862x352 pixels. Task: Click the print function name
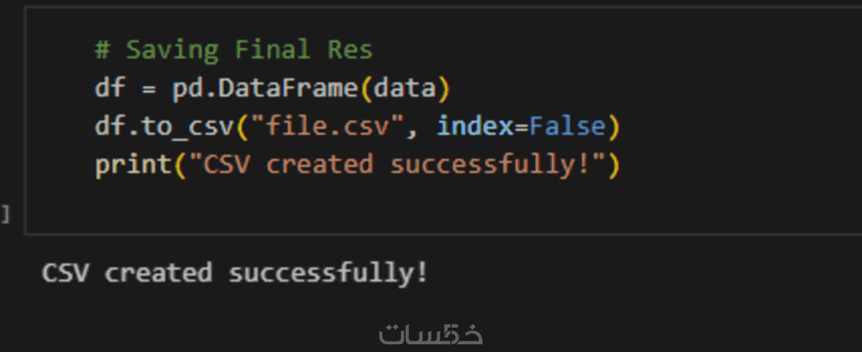pyautogui.click(x=134, y=164)
